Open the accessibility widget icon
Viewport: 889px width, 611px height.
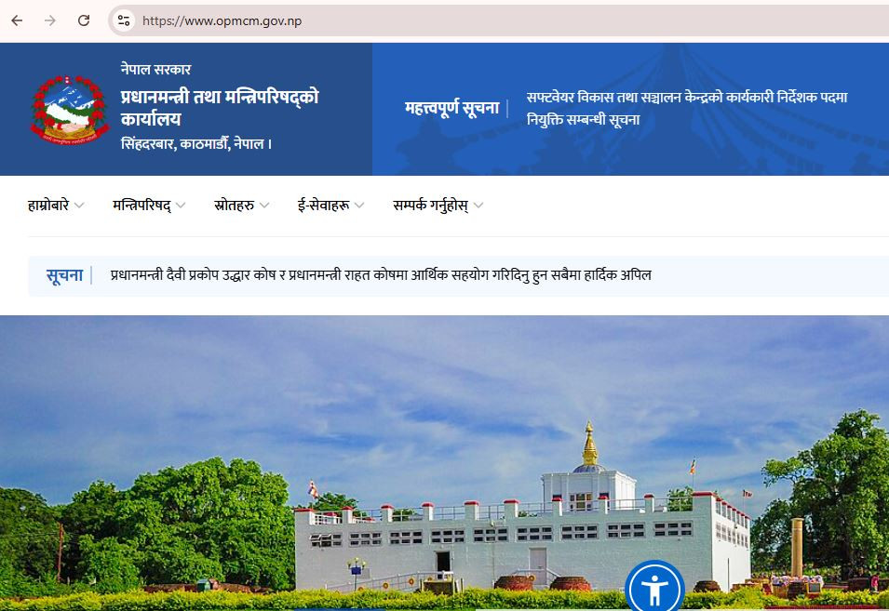(654, 588)
